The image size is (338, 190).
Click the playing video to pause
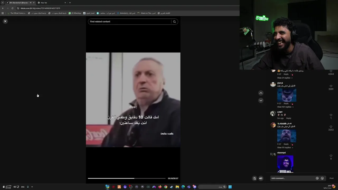tap(133, 100)
